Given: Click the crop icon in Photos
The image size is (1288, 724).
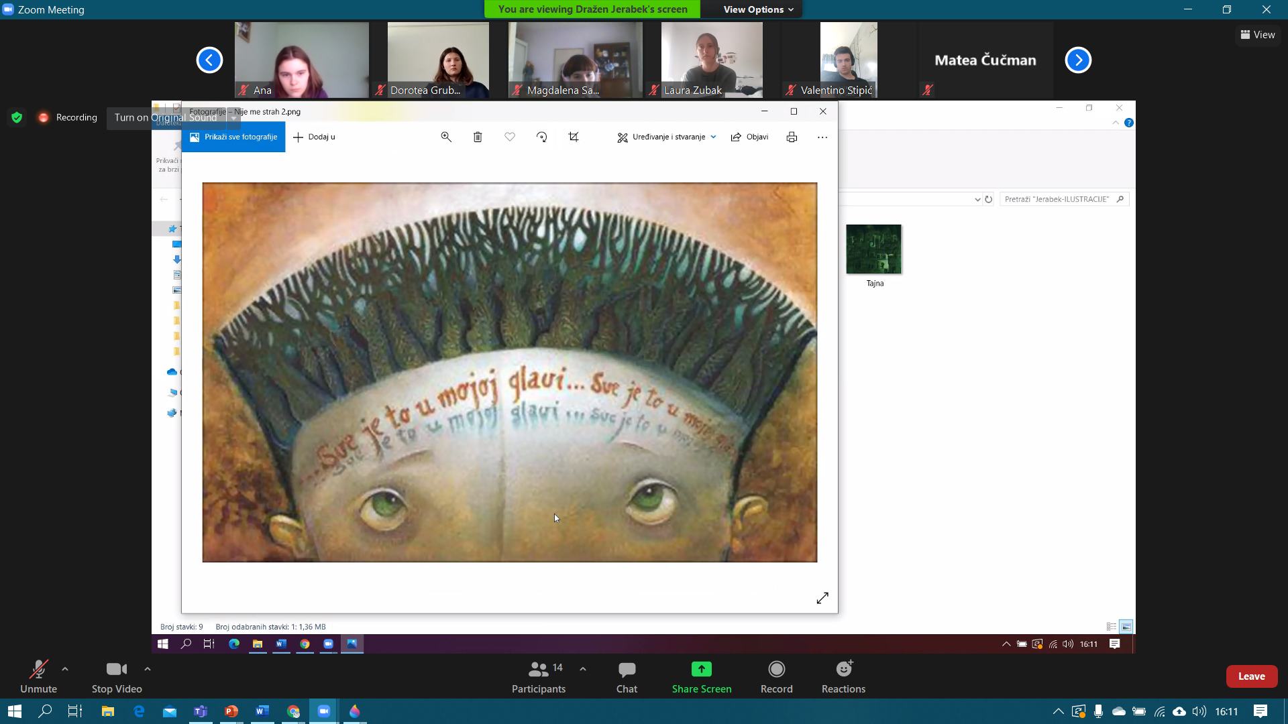Looking at the screenshot, I should [574, 137].
